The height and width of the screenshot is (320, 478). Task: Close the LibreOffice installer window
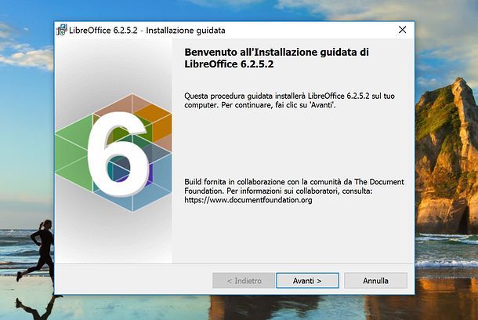pyautogui.click(x=403, y=30)
